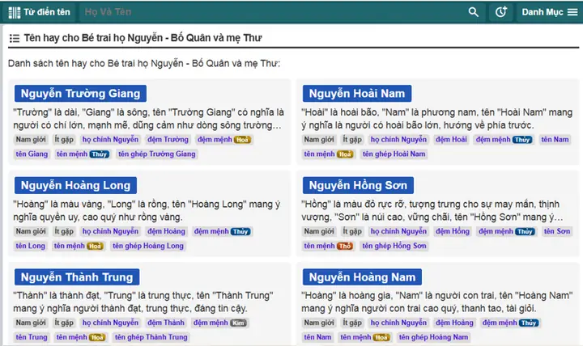Click the đệm Hồng tag

click(453, 231)
